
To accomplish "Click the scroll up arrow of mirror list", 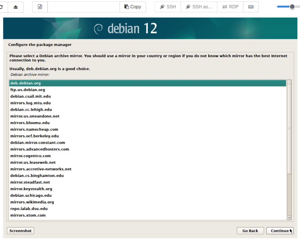I will click(289, 82).
